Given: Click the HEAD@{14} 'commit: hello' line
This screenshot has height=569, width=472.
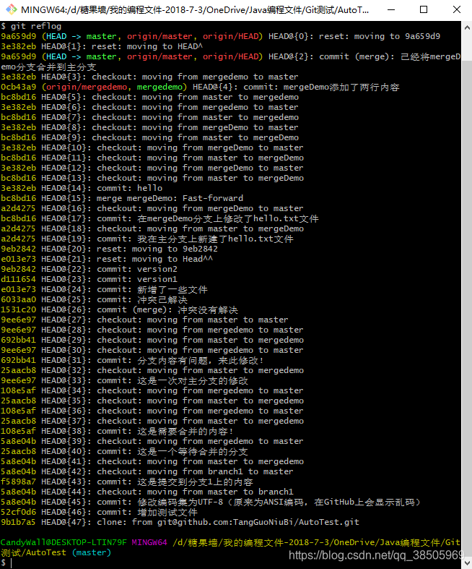Looking at the screenshot, I should (x=82, y=188).
